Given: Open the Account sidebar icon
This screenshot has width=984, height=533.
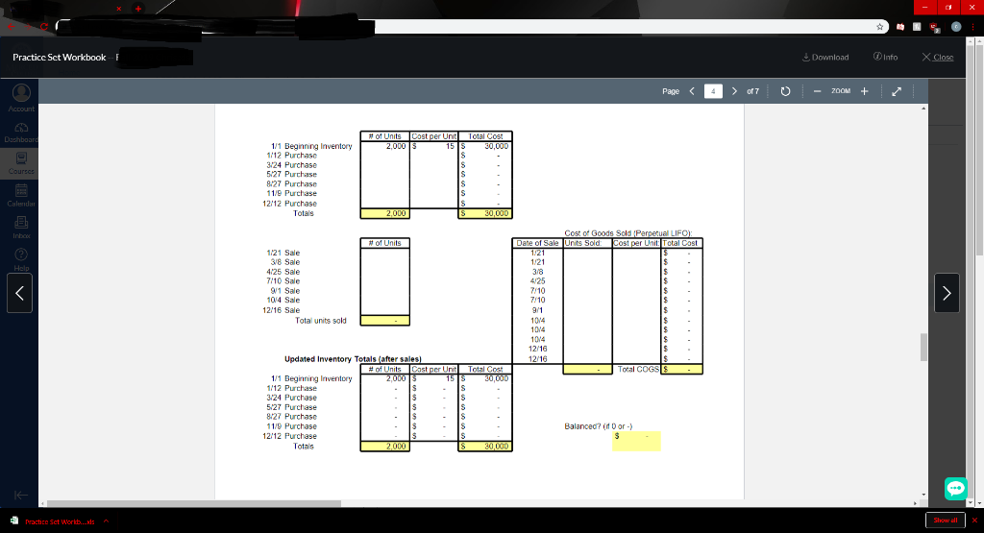Looking at the screenshot, I should (x=21, y=99).
